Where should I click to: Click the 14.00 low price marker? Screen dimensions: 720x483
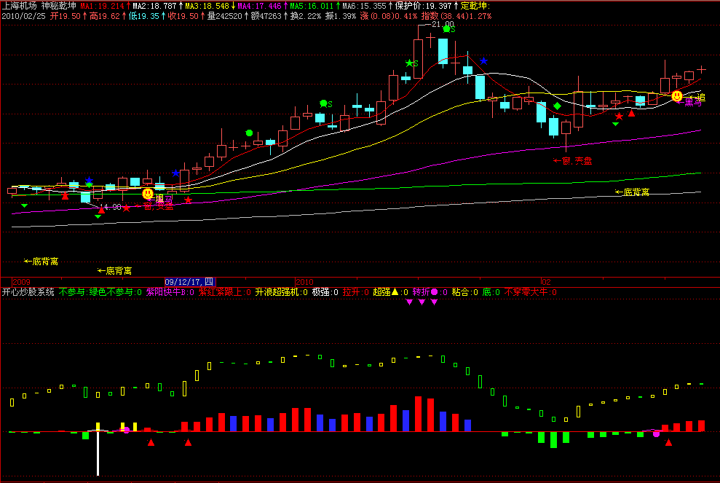point(110,207)
